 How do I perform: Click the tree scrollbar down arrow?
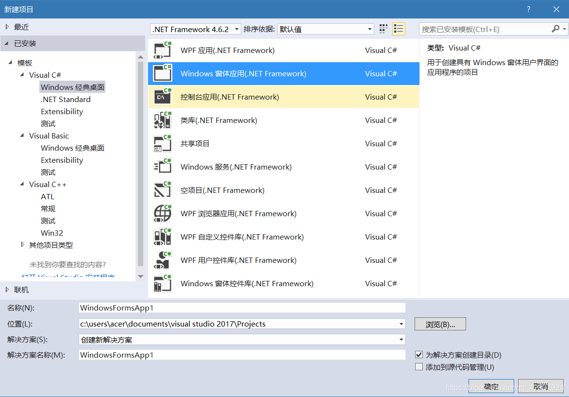pyautogui.click(x=141, y=276)
